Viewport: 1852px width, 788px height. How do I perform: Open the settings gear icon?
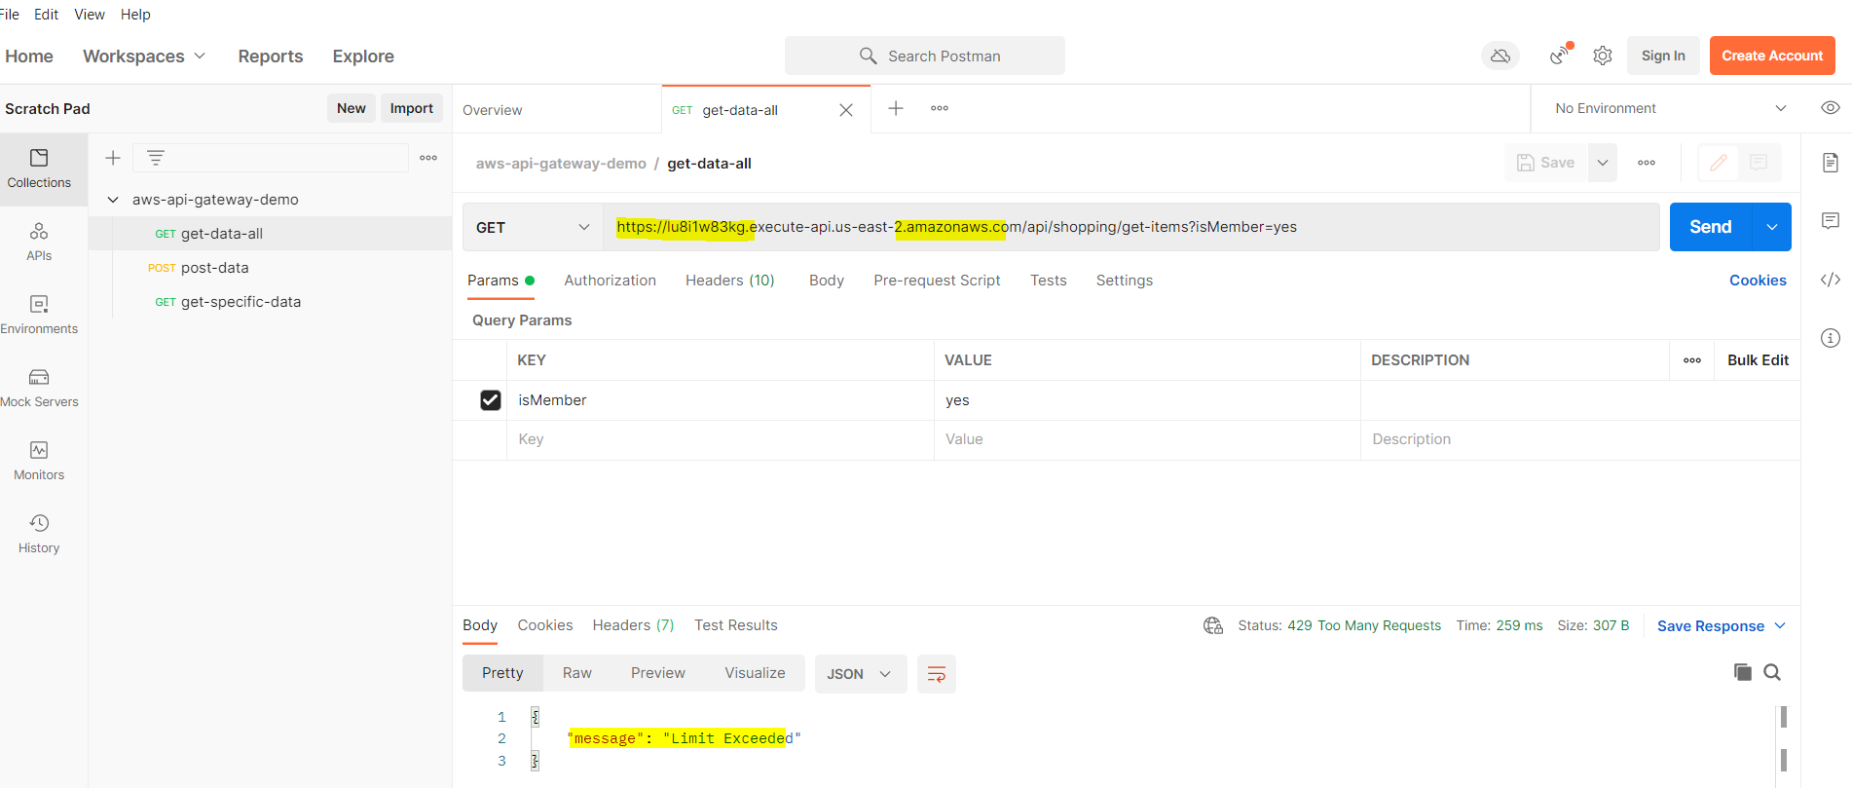pyautogui.click(x=1603, y=56)
